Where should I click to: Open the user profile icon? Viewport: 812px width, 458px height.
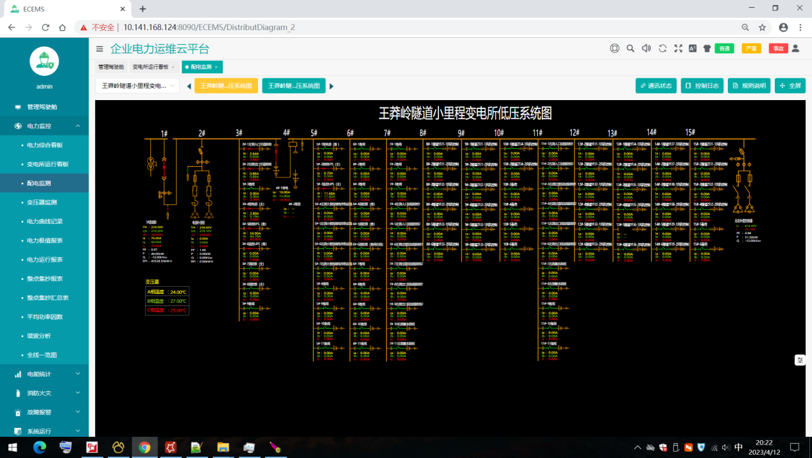pyautogui.click(x=795, y=48)
